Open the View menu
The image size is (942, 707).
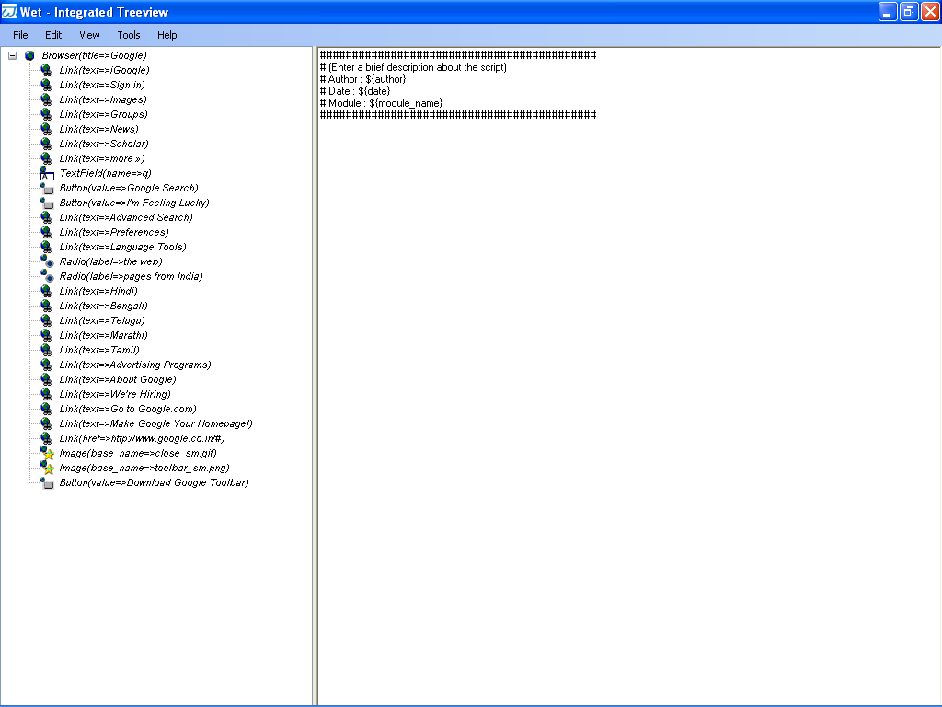[x=89, y=35]
